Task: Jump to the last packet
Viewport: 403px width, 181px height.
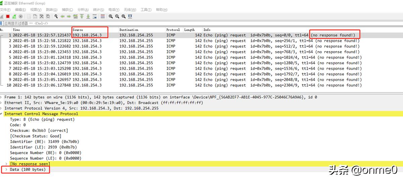Action: coord(88,16)
